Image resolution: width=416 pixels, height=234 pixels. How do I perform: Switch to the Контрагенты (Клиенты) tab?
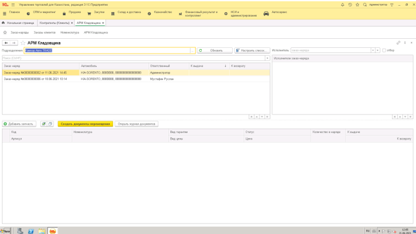click(x=54, y=23)
